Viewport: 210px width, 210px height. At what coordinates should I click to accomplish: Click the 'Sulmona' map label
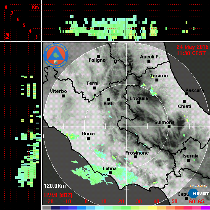164,122
